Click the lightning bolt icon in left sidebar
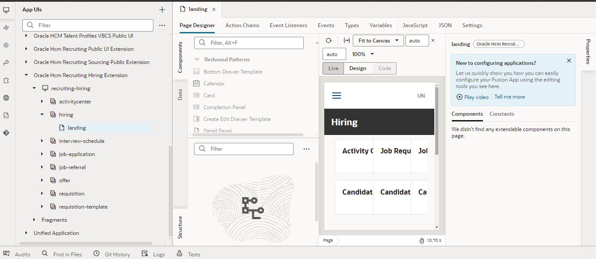The width and height of the screenshot is (596, 259). click(x=6, y=28)
